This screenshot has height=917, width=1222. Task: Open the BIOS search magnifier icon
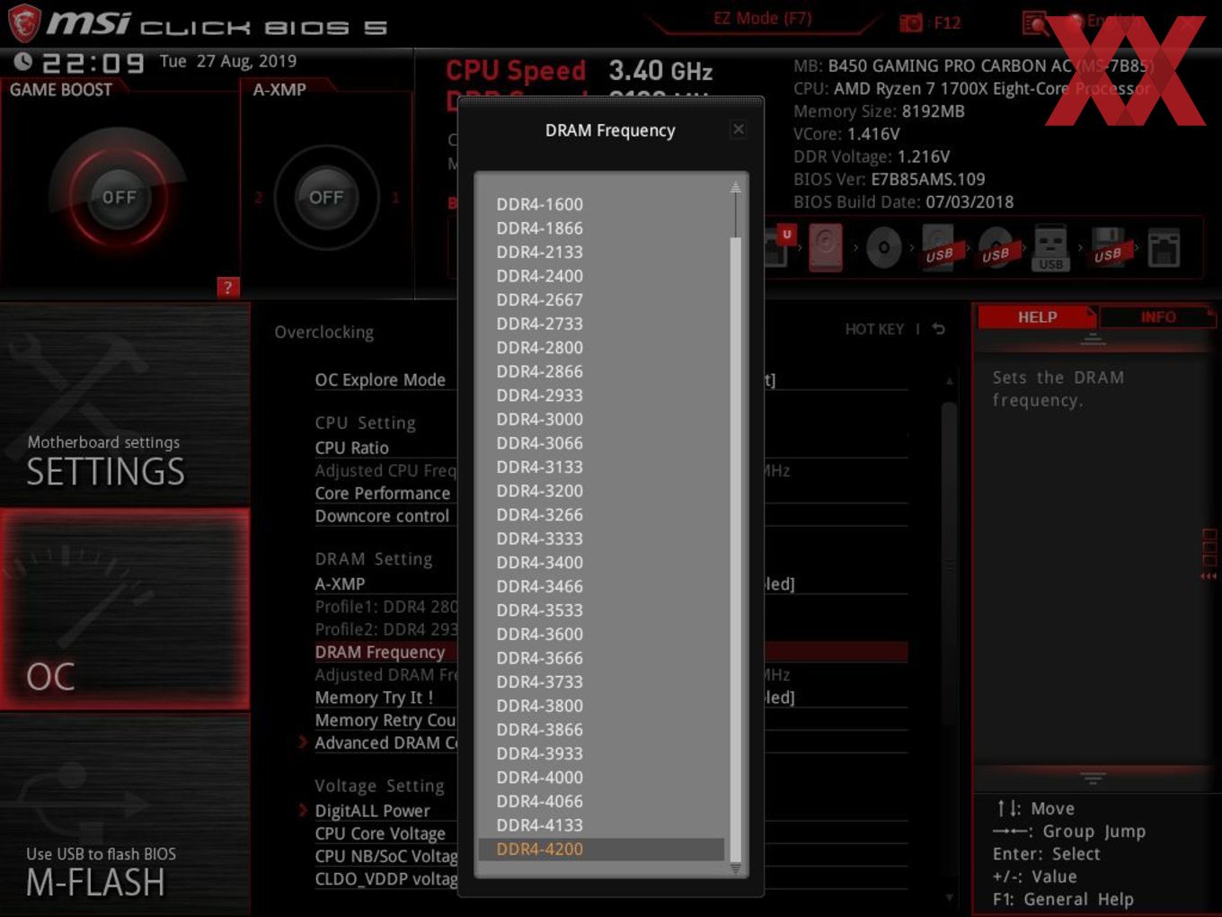coord(1036,23)
